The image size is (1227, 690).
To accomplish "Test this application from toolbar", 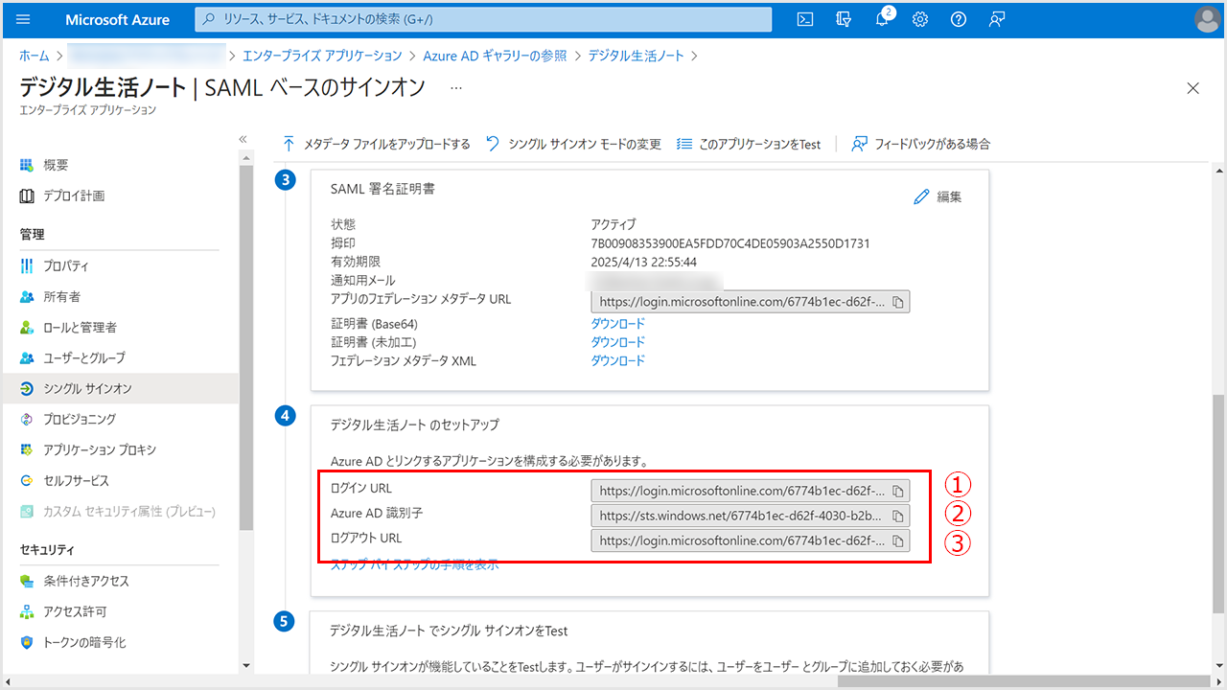I will coord(749,144).
